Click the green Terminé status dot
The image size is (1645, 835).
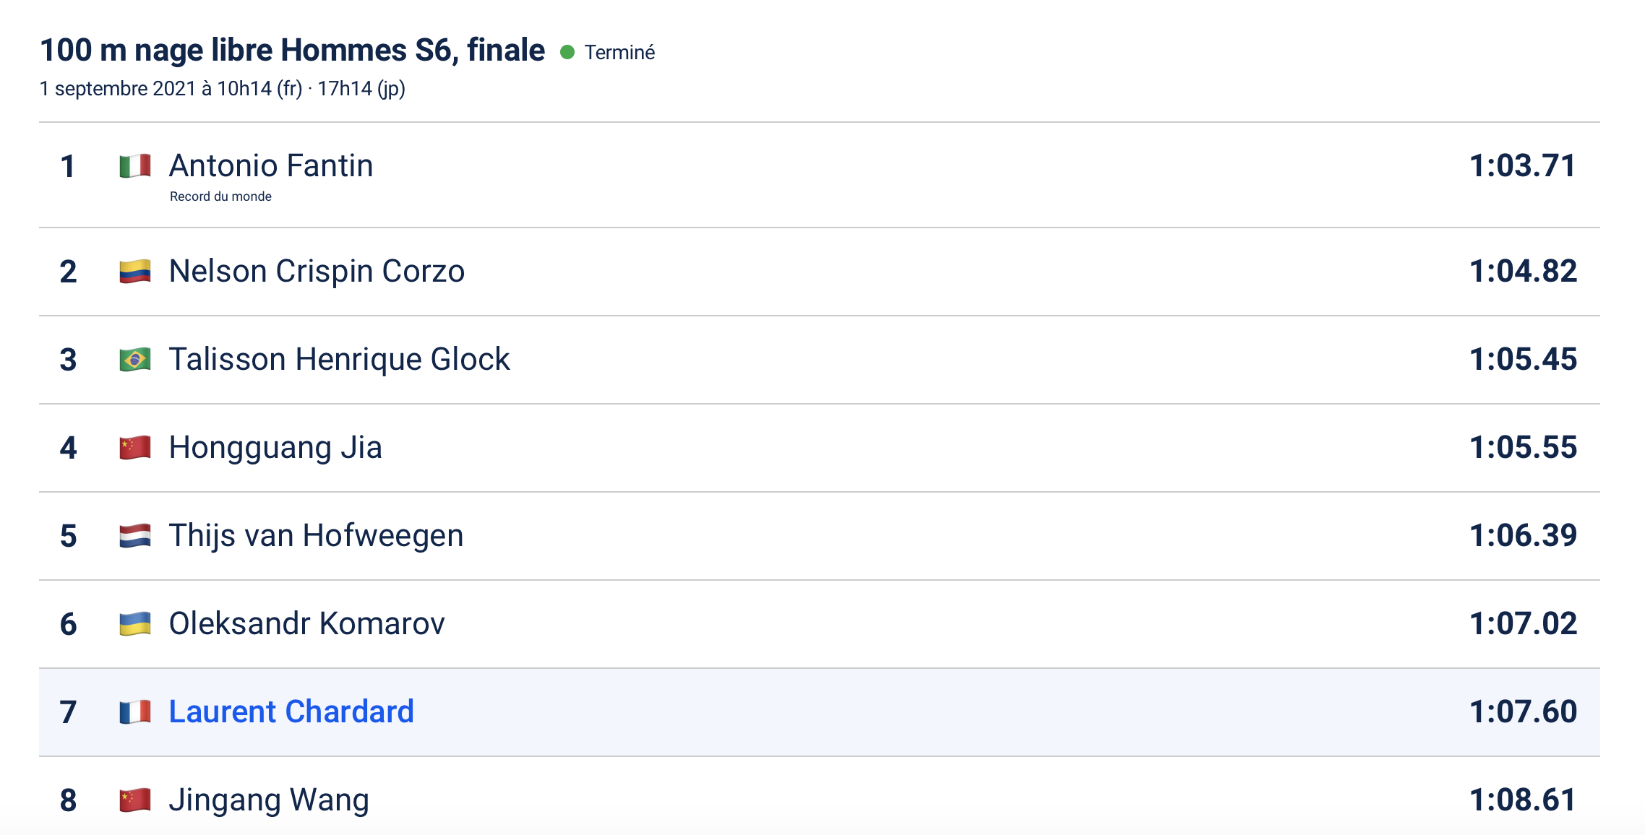point(567,52)
